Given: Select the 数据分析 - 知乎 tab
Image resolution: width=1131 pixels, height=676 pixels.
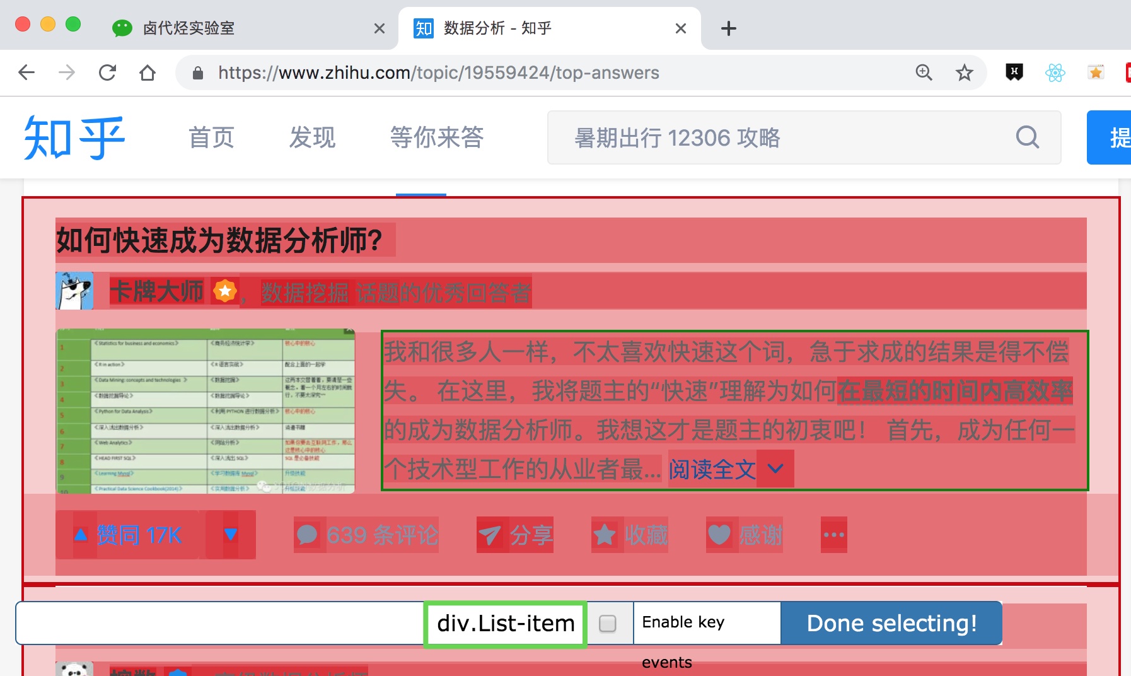Looking at the screenshot, I should (550, 28).
